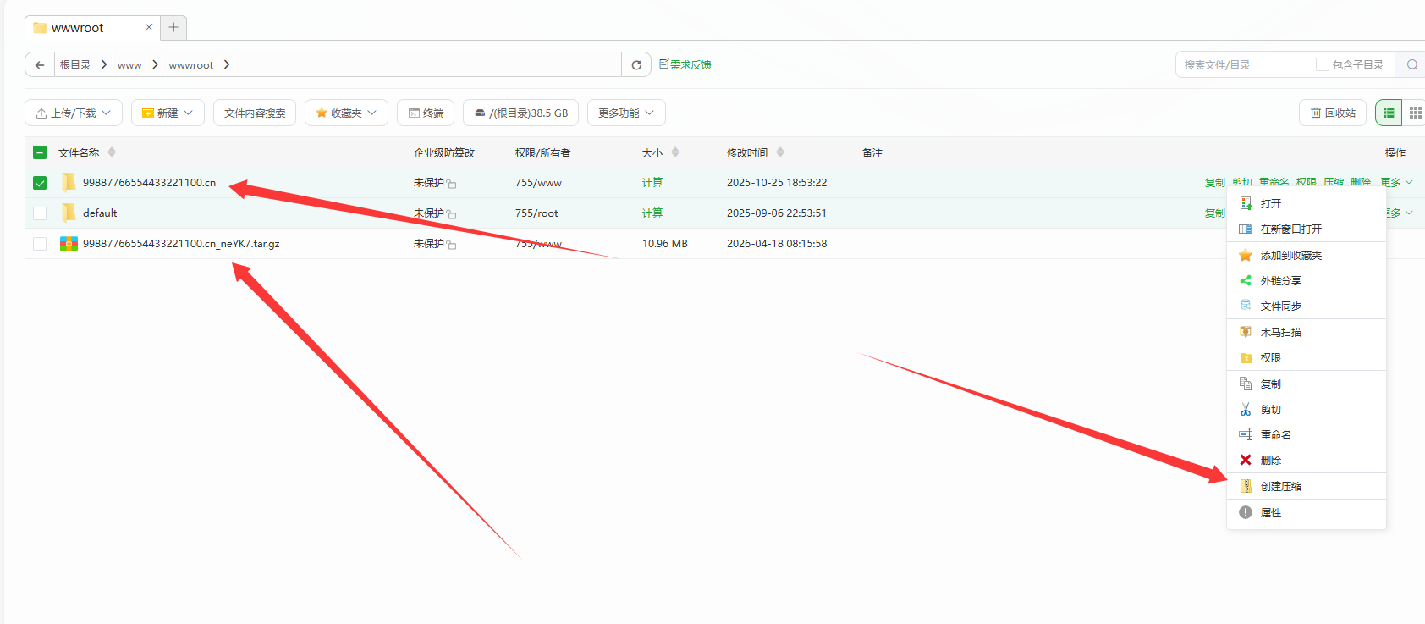Viewport: 1425px width, 624px height.
Task: Enable the 包含子目录 checkbox
Action: 1322,65
